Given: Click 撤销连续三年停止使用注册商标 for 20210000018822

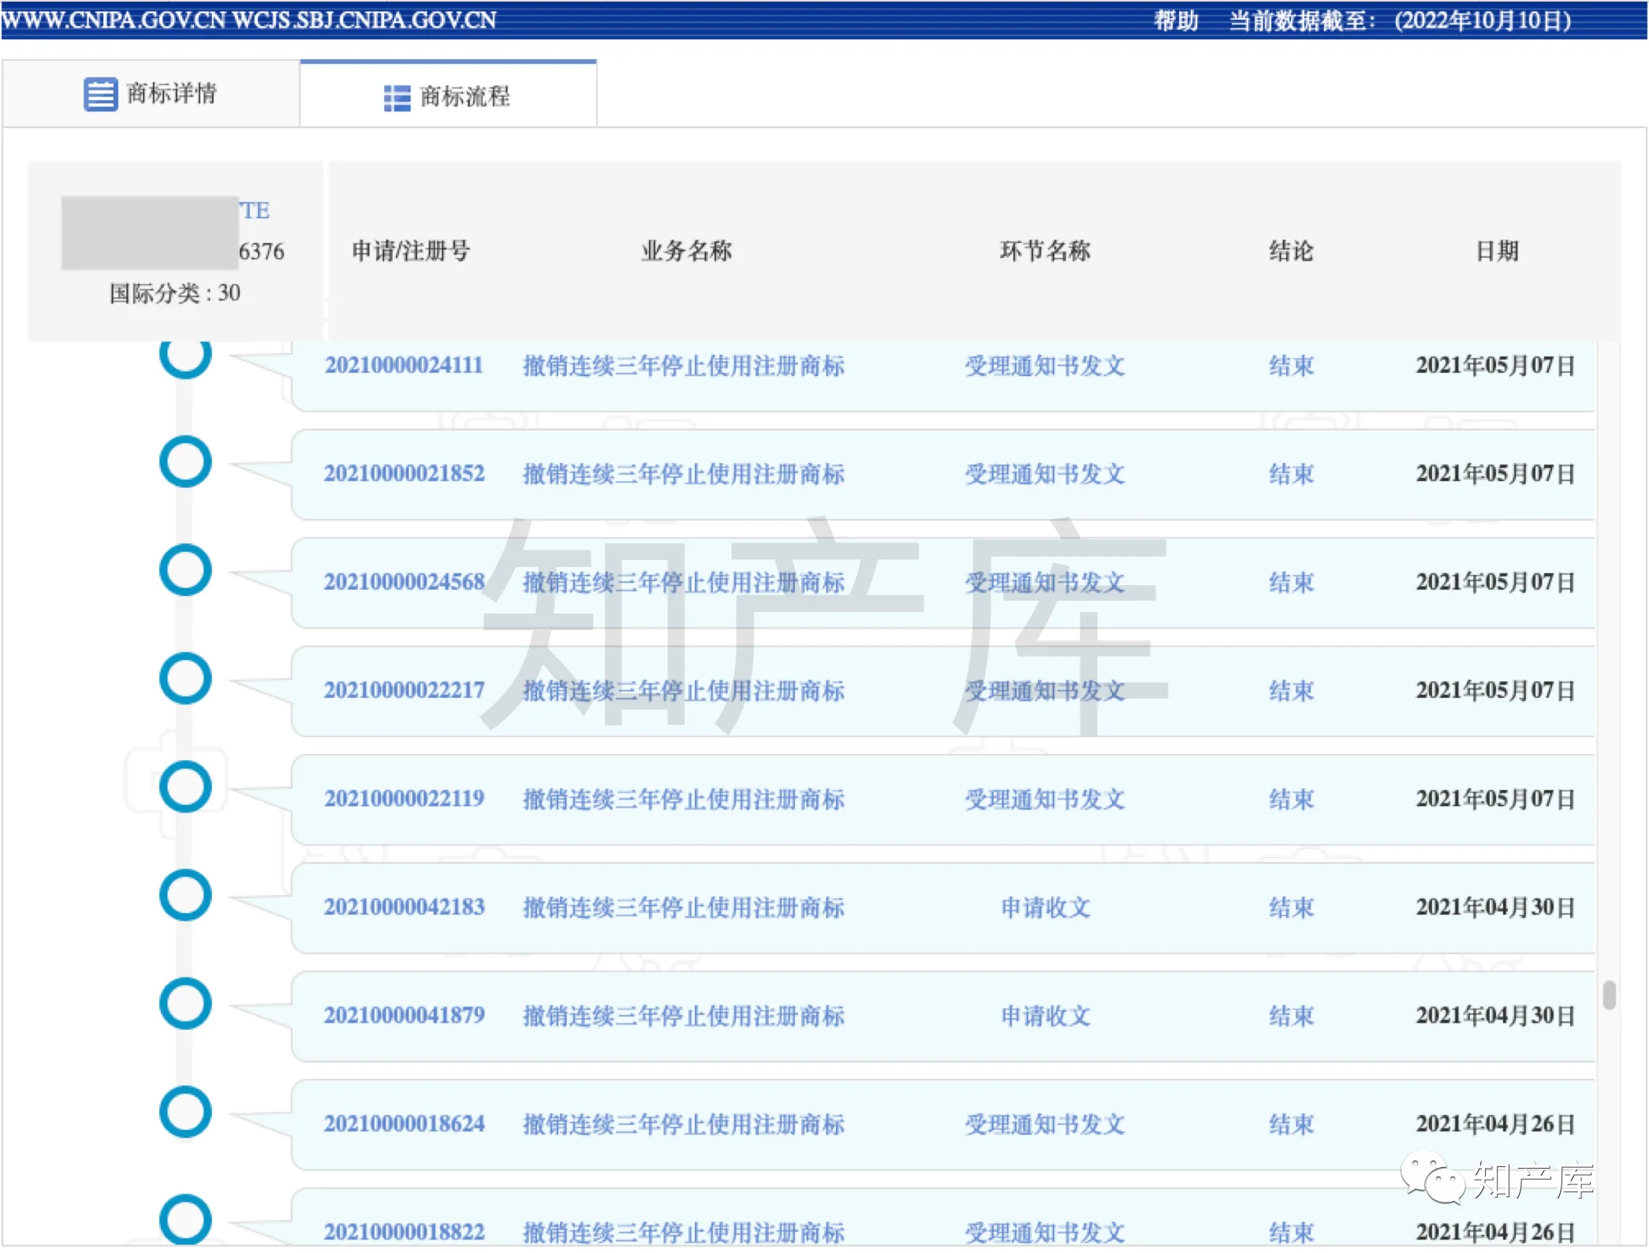Looking at the screenshot, I should tap(683, 1232).
